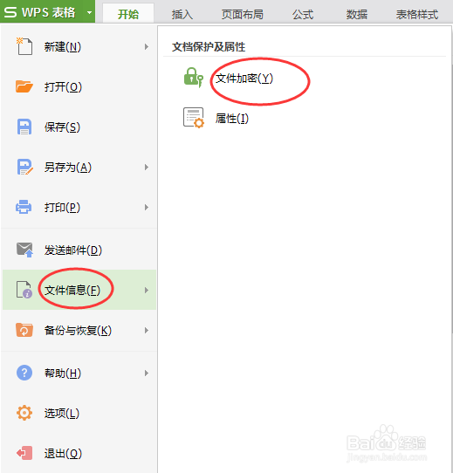The width and height of the screenshot is (453, 473).
Task: Switch to the 开始 tab
Action: pyautogui.click(x=128, y=14)
